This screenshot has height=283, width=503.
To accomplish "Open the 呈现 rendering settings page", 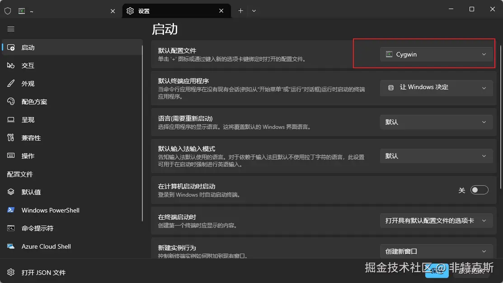I will click(72, 120).
